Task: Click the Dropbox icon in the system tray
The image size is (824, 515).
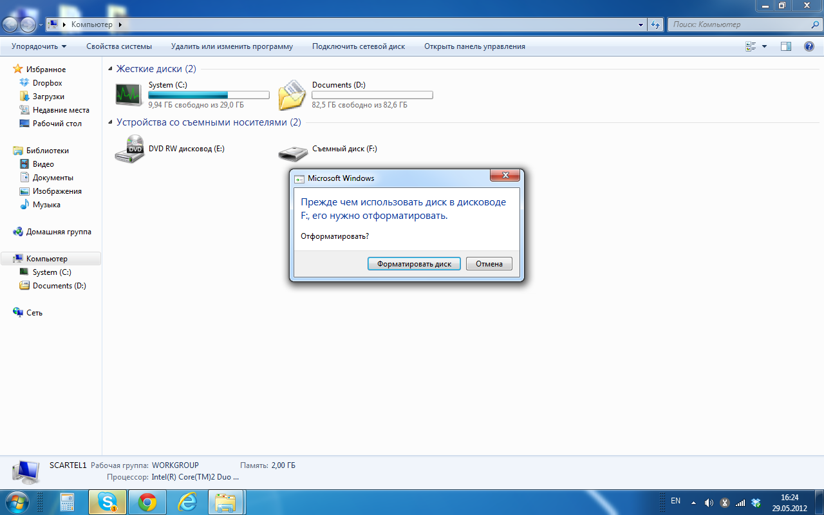Action: click(756, 502)
